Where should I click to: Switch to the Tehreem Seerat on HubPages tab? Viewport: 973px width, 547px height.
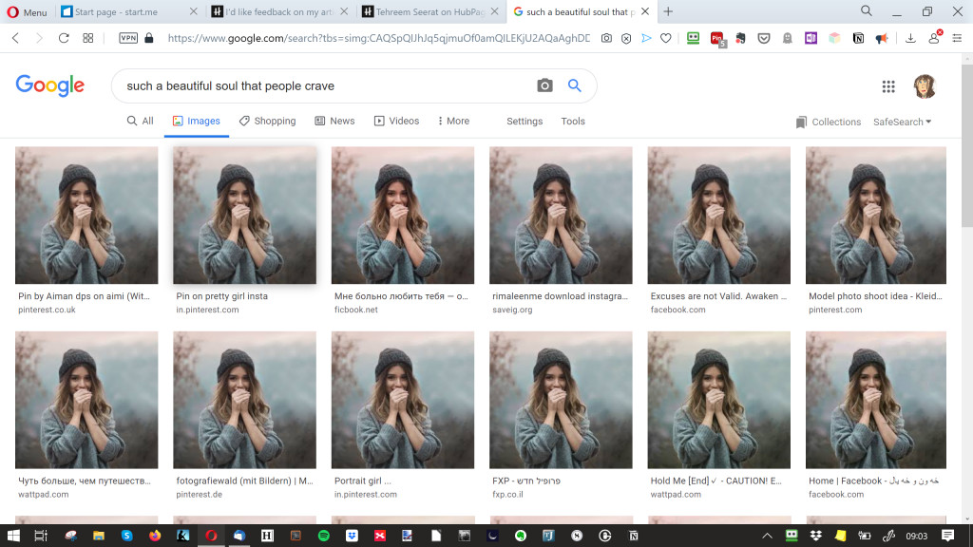click(x=423, y=11)
